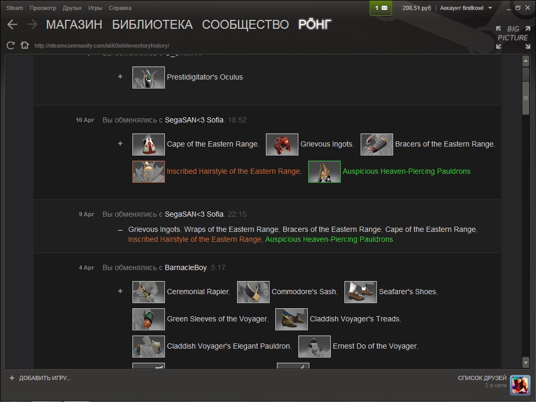Open the Игры menu
Screen dimensions: 536x402
[95, 8]
